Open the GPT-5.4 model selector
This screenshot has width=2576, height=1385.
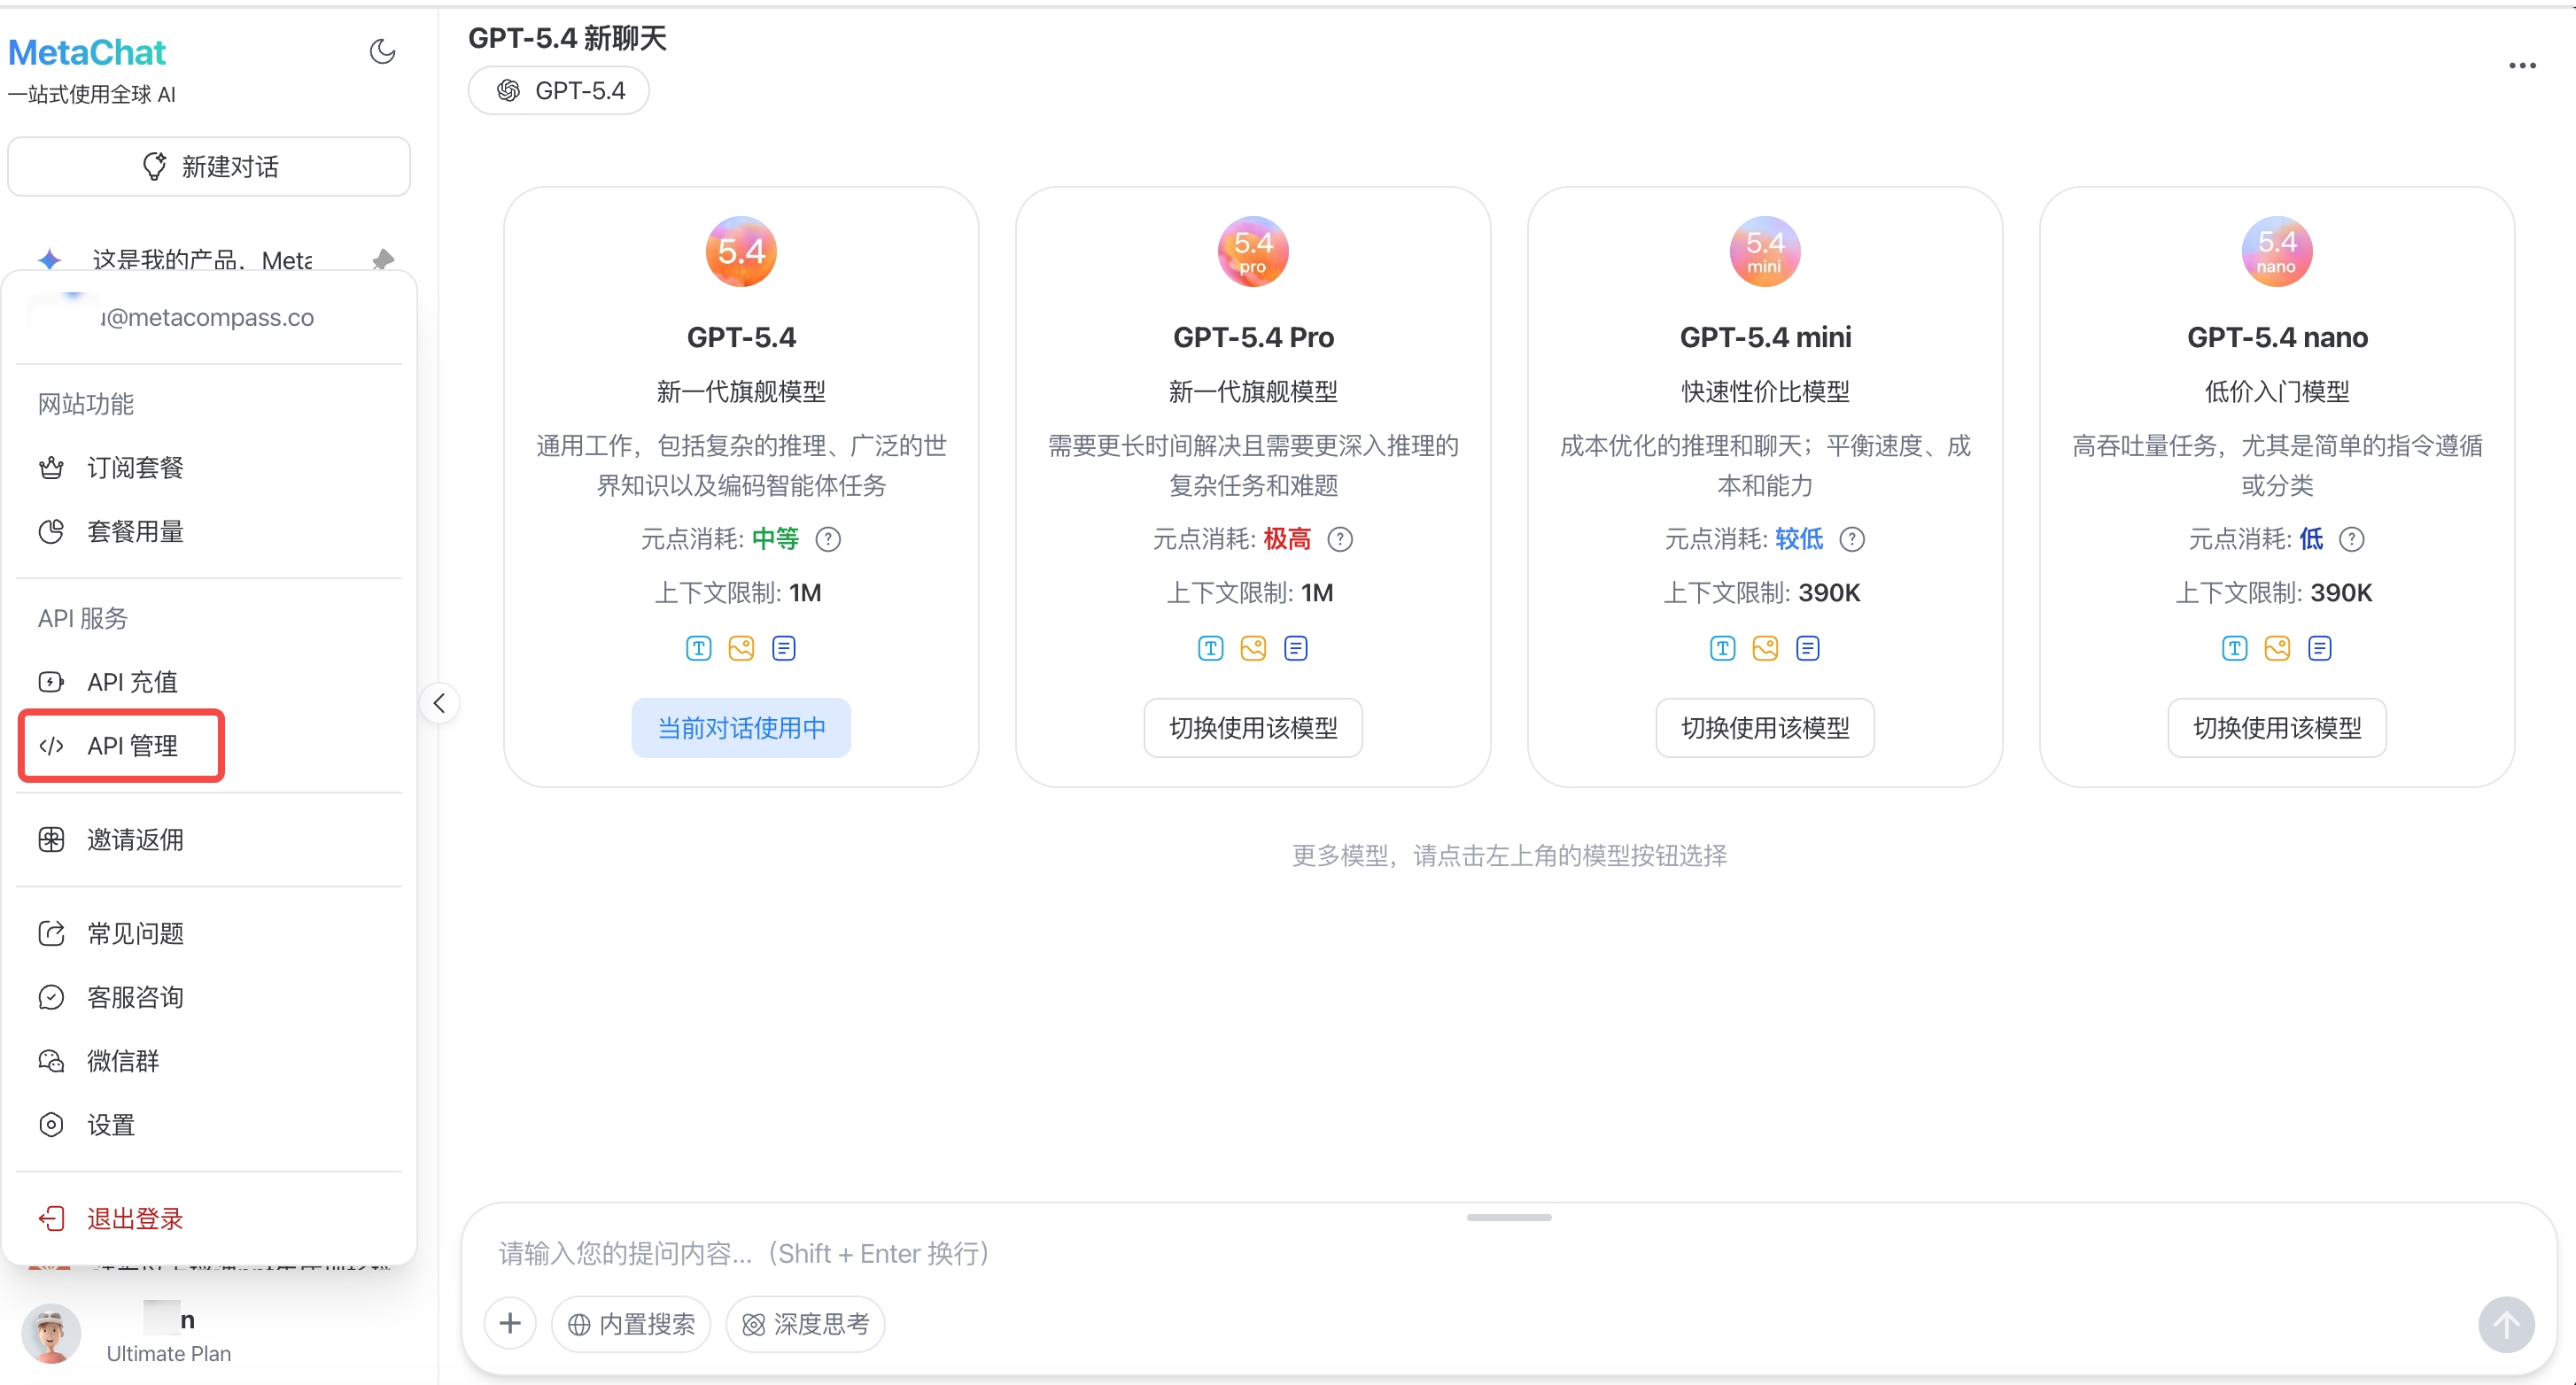tap(559, 91)
